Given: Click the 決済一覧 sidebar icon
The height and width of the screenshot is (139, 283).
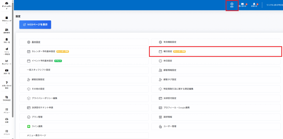Looking at the screenshot, I should (7, 72).
